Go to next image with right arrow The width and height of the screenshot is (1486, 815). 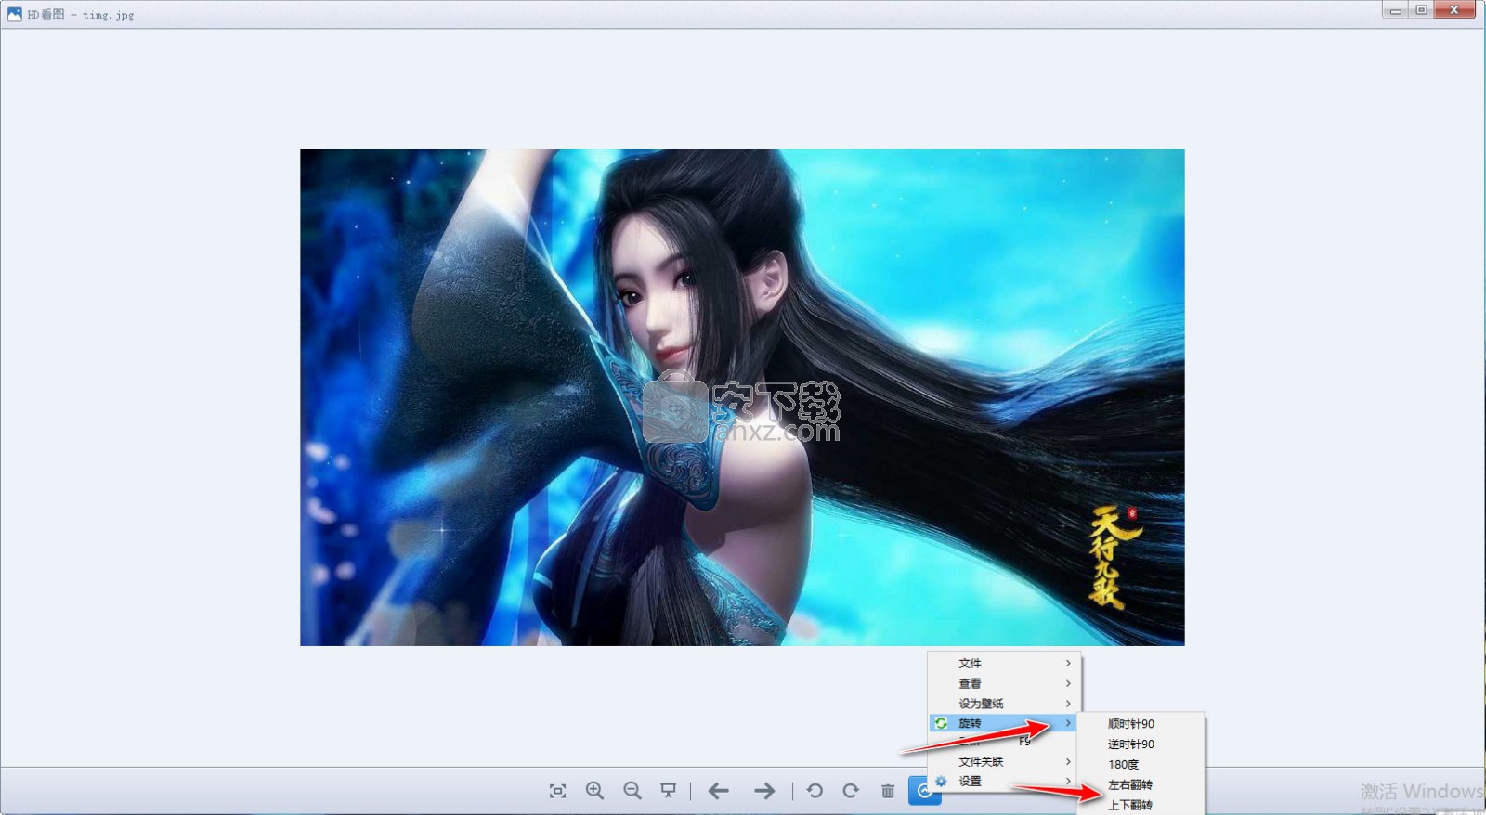pyautogui.click(x=764, y=791)
